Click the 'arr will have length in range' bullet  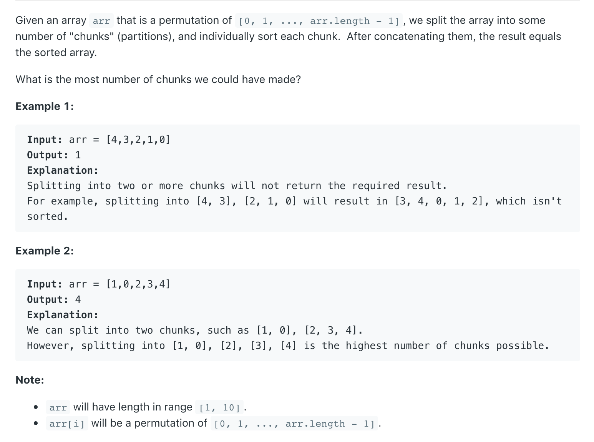[146, 407]
